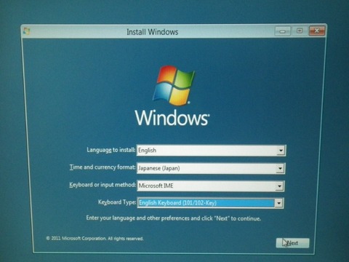Click the 'Install Windows' title text
Screen dimensions: 349x262
(x=153, y=32)
